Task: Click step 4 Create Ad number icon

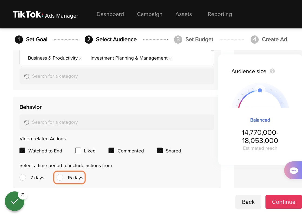Action: (254, 40)
